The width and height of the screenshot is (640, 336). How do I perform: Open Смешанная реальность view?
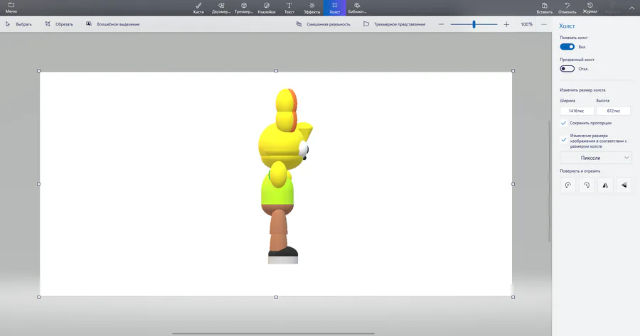[x=324, y=24]
